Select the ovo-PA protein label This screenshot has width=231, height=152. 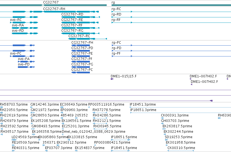point(24,59)
